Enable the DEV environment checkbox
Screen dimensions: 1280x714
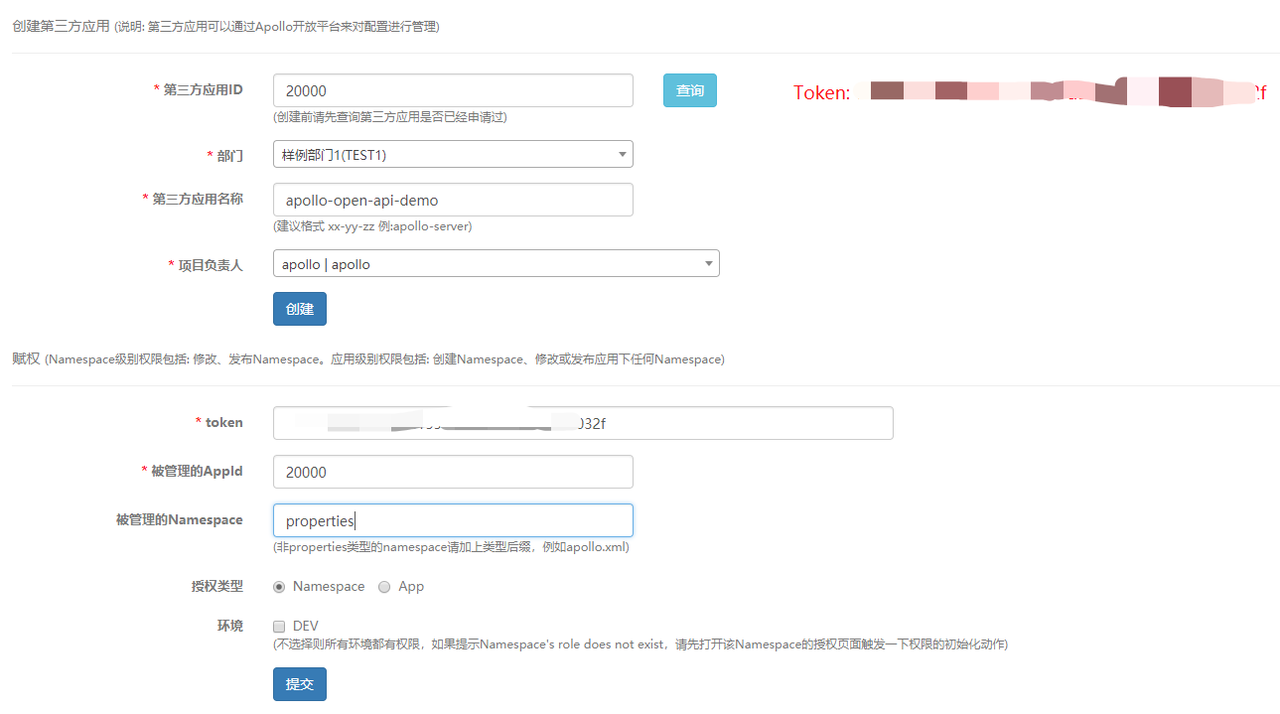(x=279, y=624)
